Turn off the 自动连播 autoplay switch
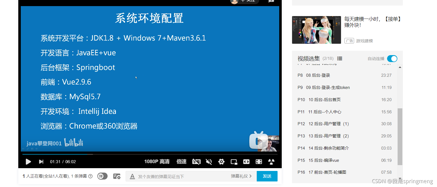437x187 pixels. coord(392,58)
